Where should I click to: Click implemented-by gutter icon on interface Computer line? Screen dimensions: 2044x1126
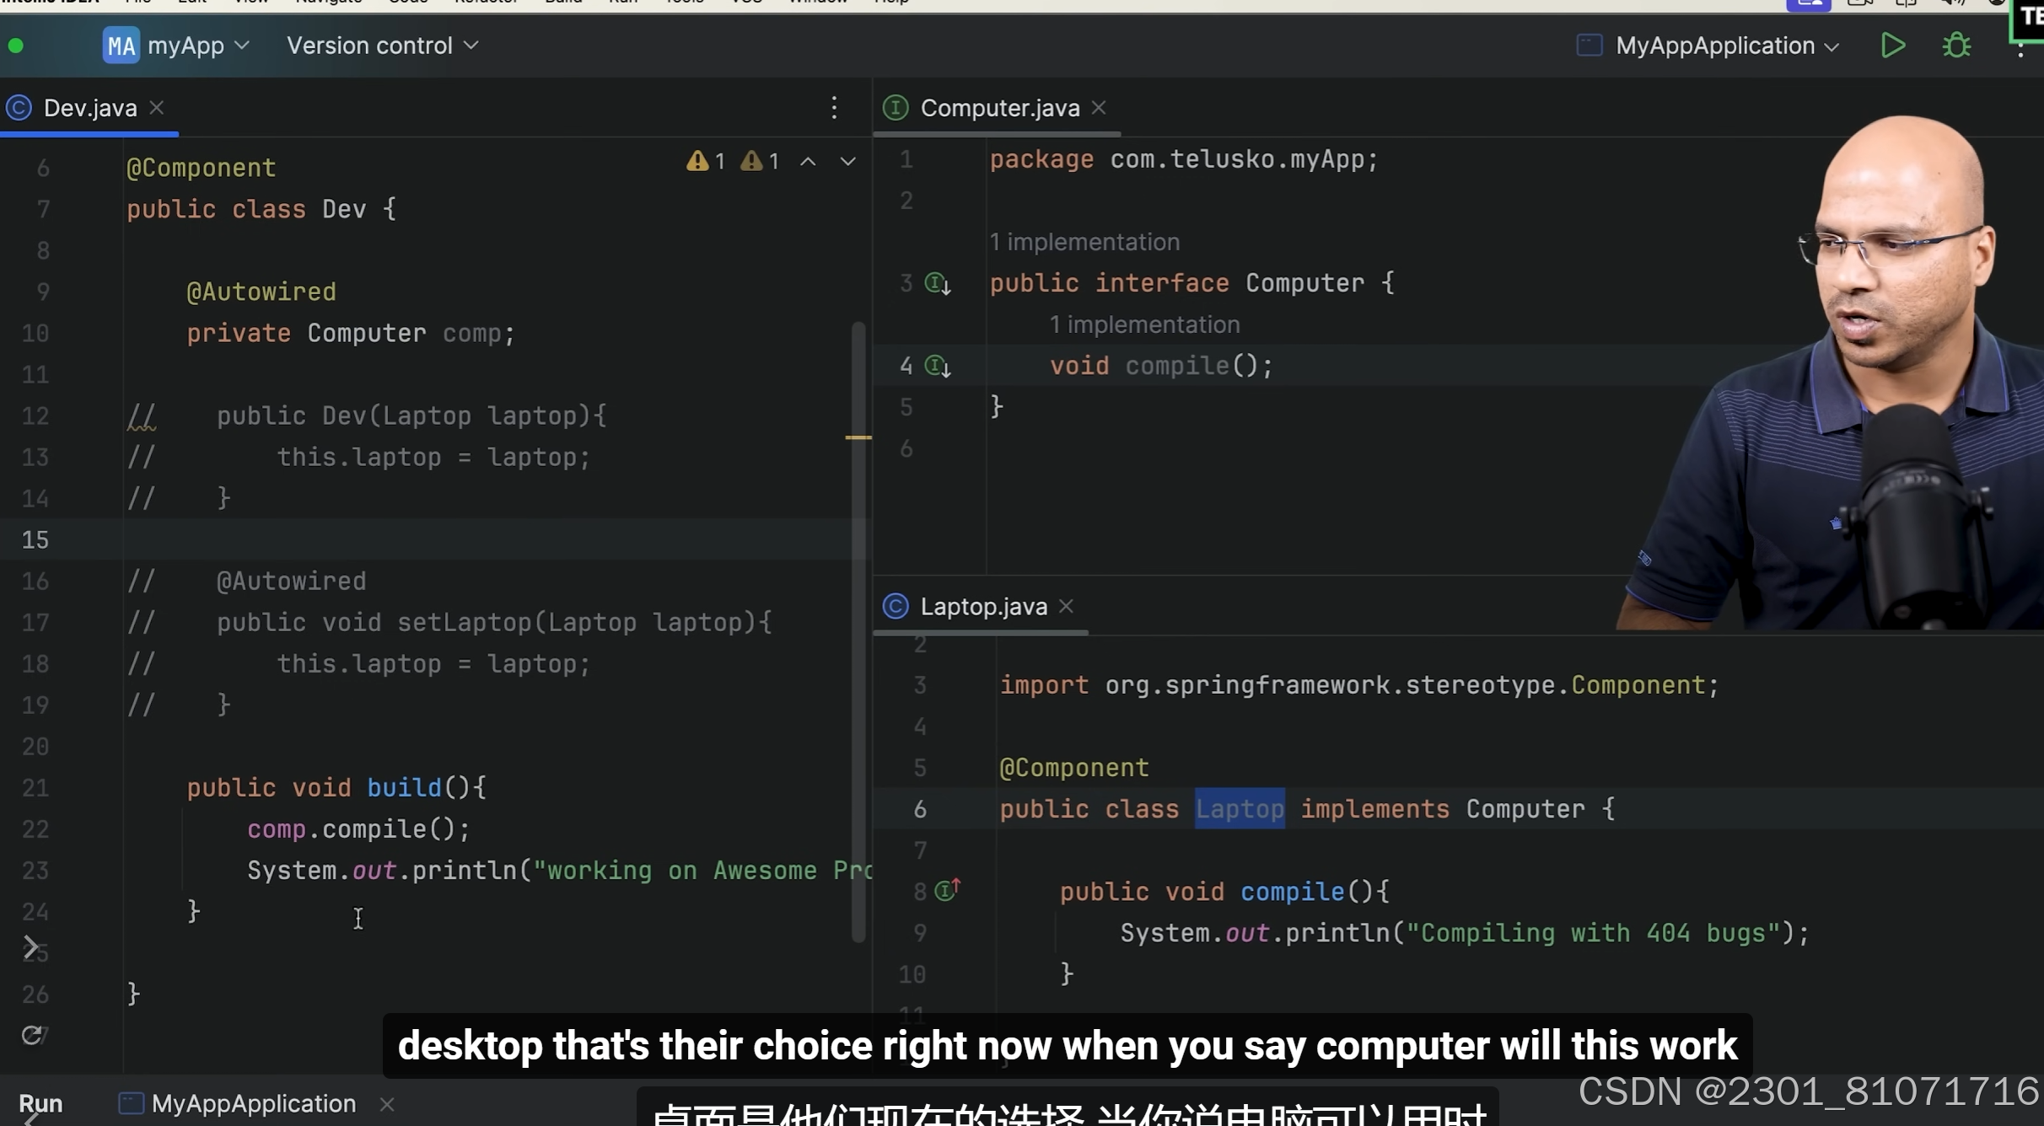click(937, 283)
